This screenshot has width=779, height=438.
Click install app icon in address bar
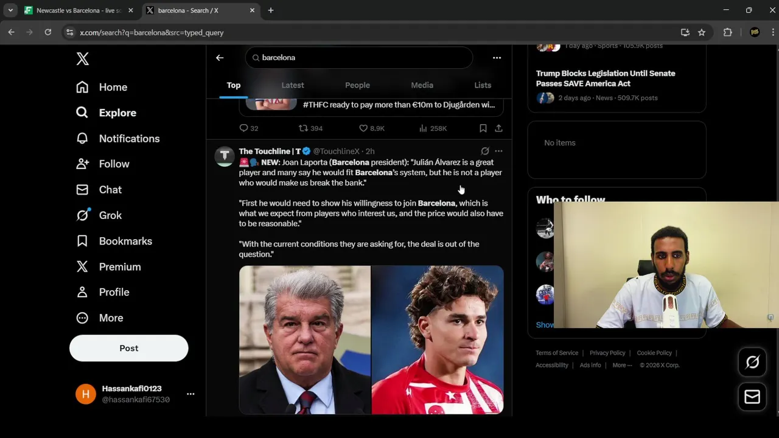point(685,32)
